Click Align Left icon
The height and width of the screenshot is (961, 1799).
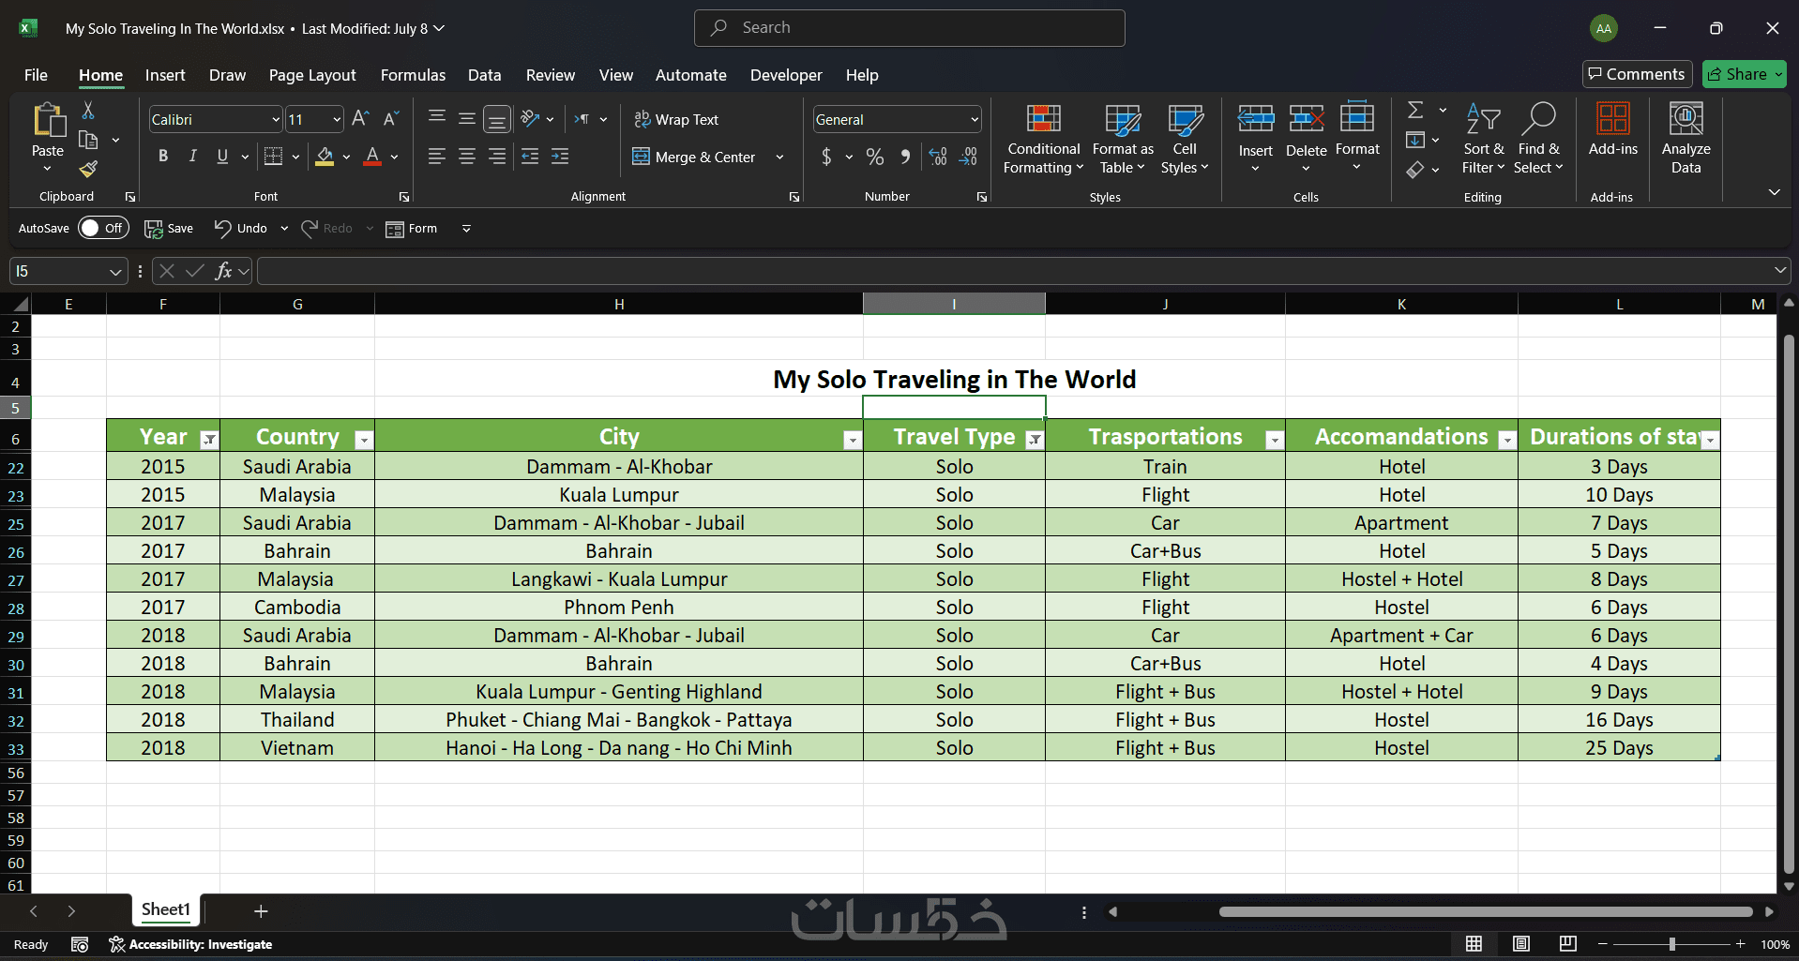(436, 157)
